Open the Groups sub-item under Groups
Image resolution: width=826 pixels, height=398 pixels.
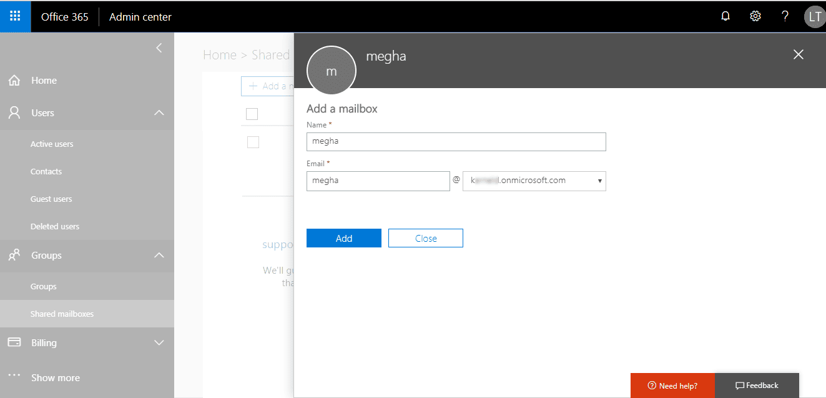click(x=44, y=287)
